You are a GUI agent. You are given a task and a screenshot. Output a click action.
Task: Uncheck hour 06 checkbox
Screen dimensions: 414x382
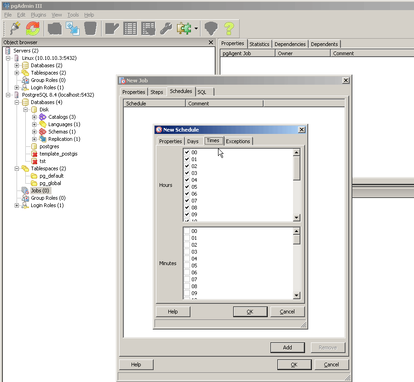point(187,193)
